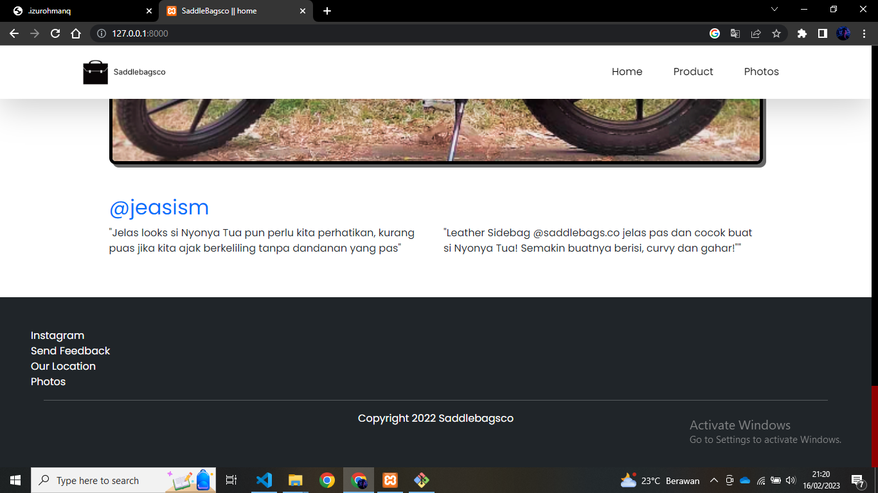This screenshot has height=493, width=878.
Task: Share this page icon
Action: [x=756, y=33]
